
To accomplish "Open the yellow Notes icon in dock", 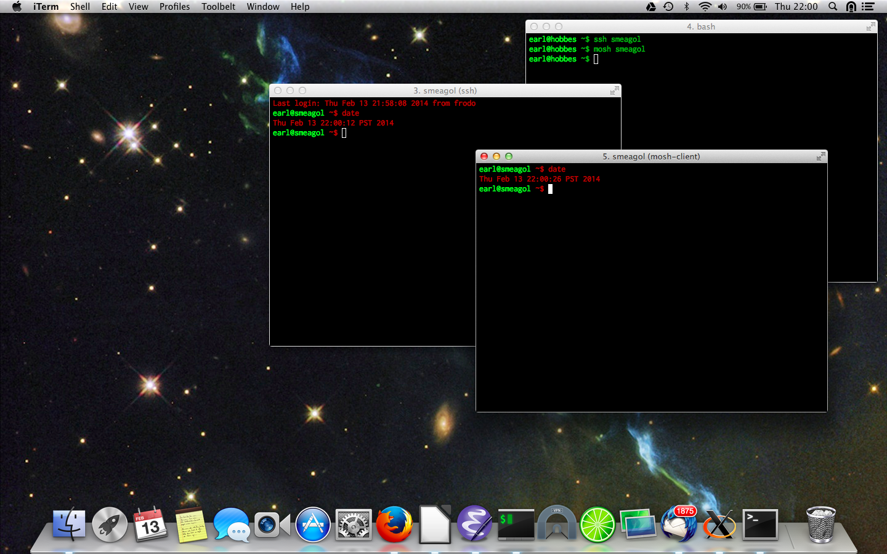I will click(x=191, y=524).
